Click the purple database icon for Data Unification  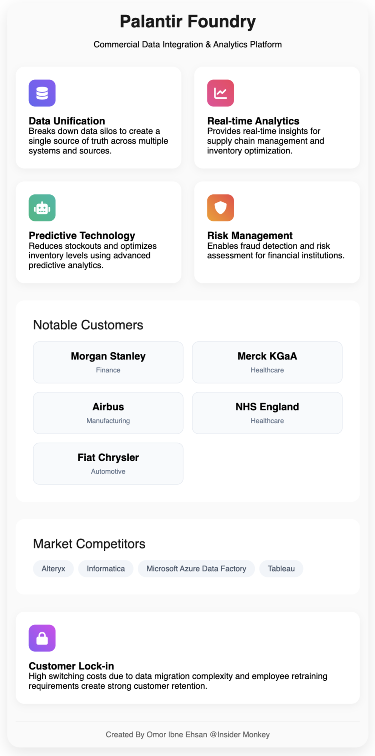coord(42,93)
